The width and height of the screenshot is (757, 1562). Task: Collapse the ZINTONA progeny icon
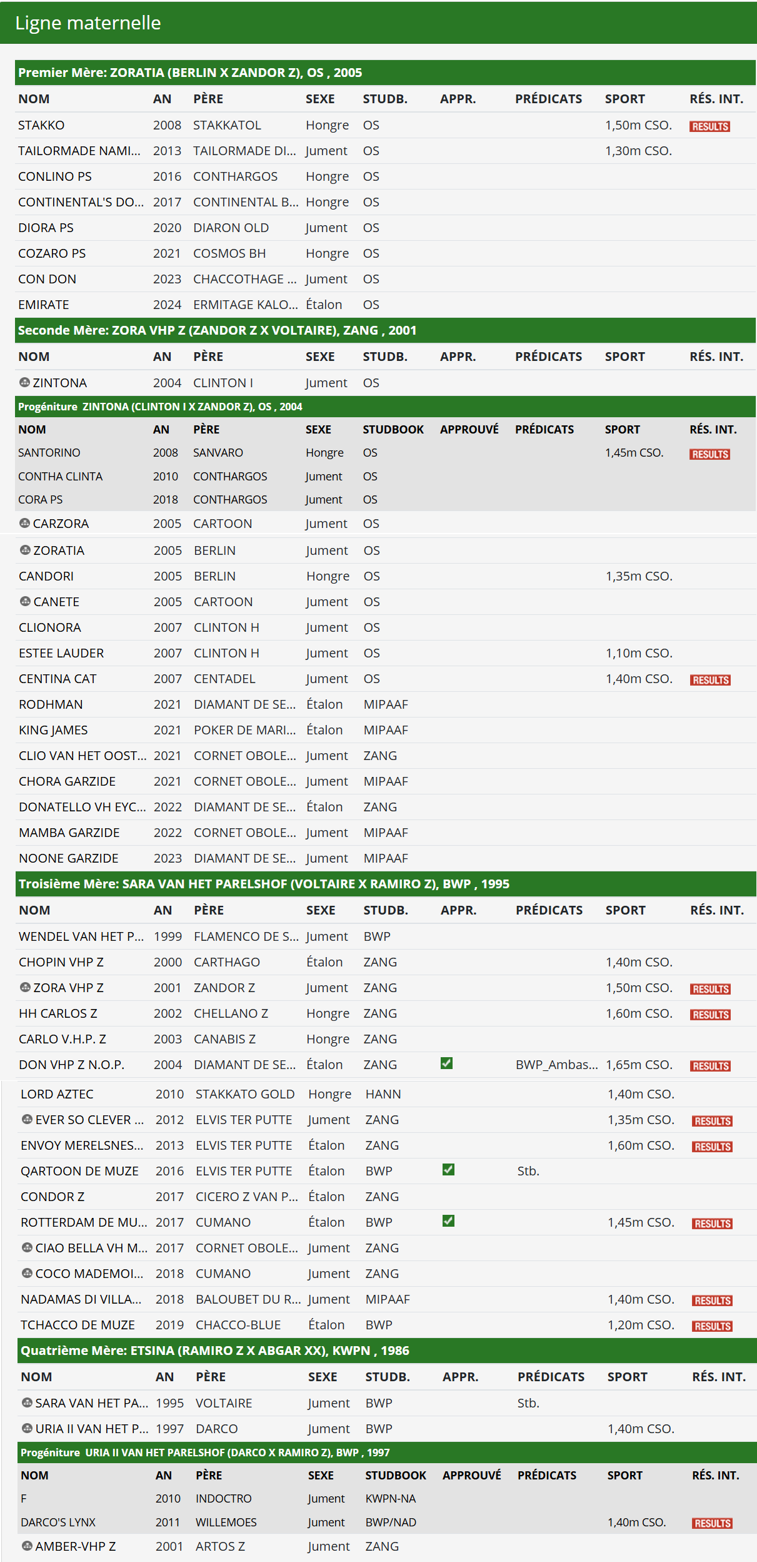[x=24, y=382]
